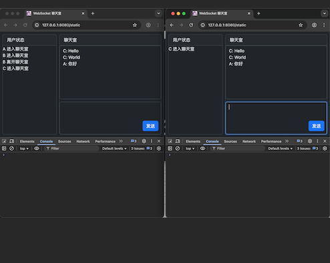
Task: Bookmark page with star in left window
Action: 135,25
